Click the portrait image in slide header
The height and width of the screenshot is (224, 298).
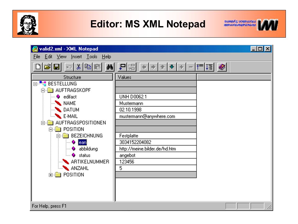(x=28, y=24)
